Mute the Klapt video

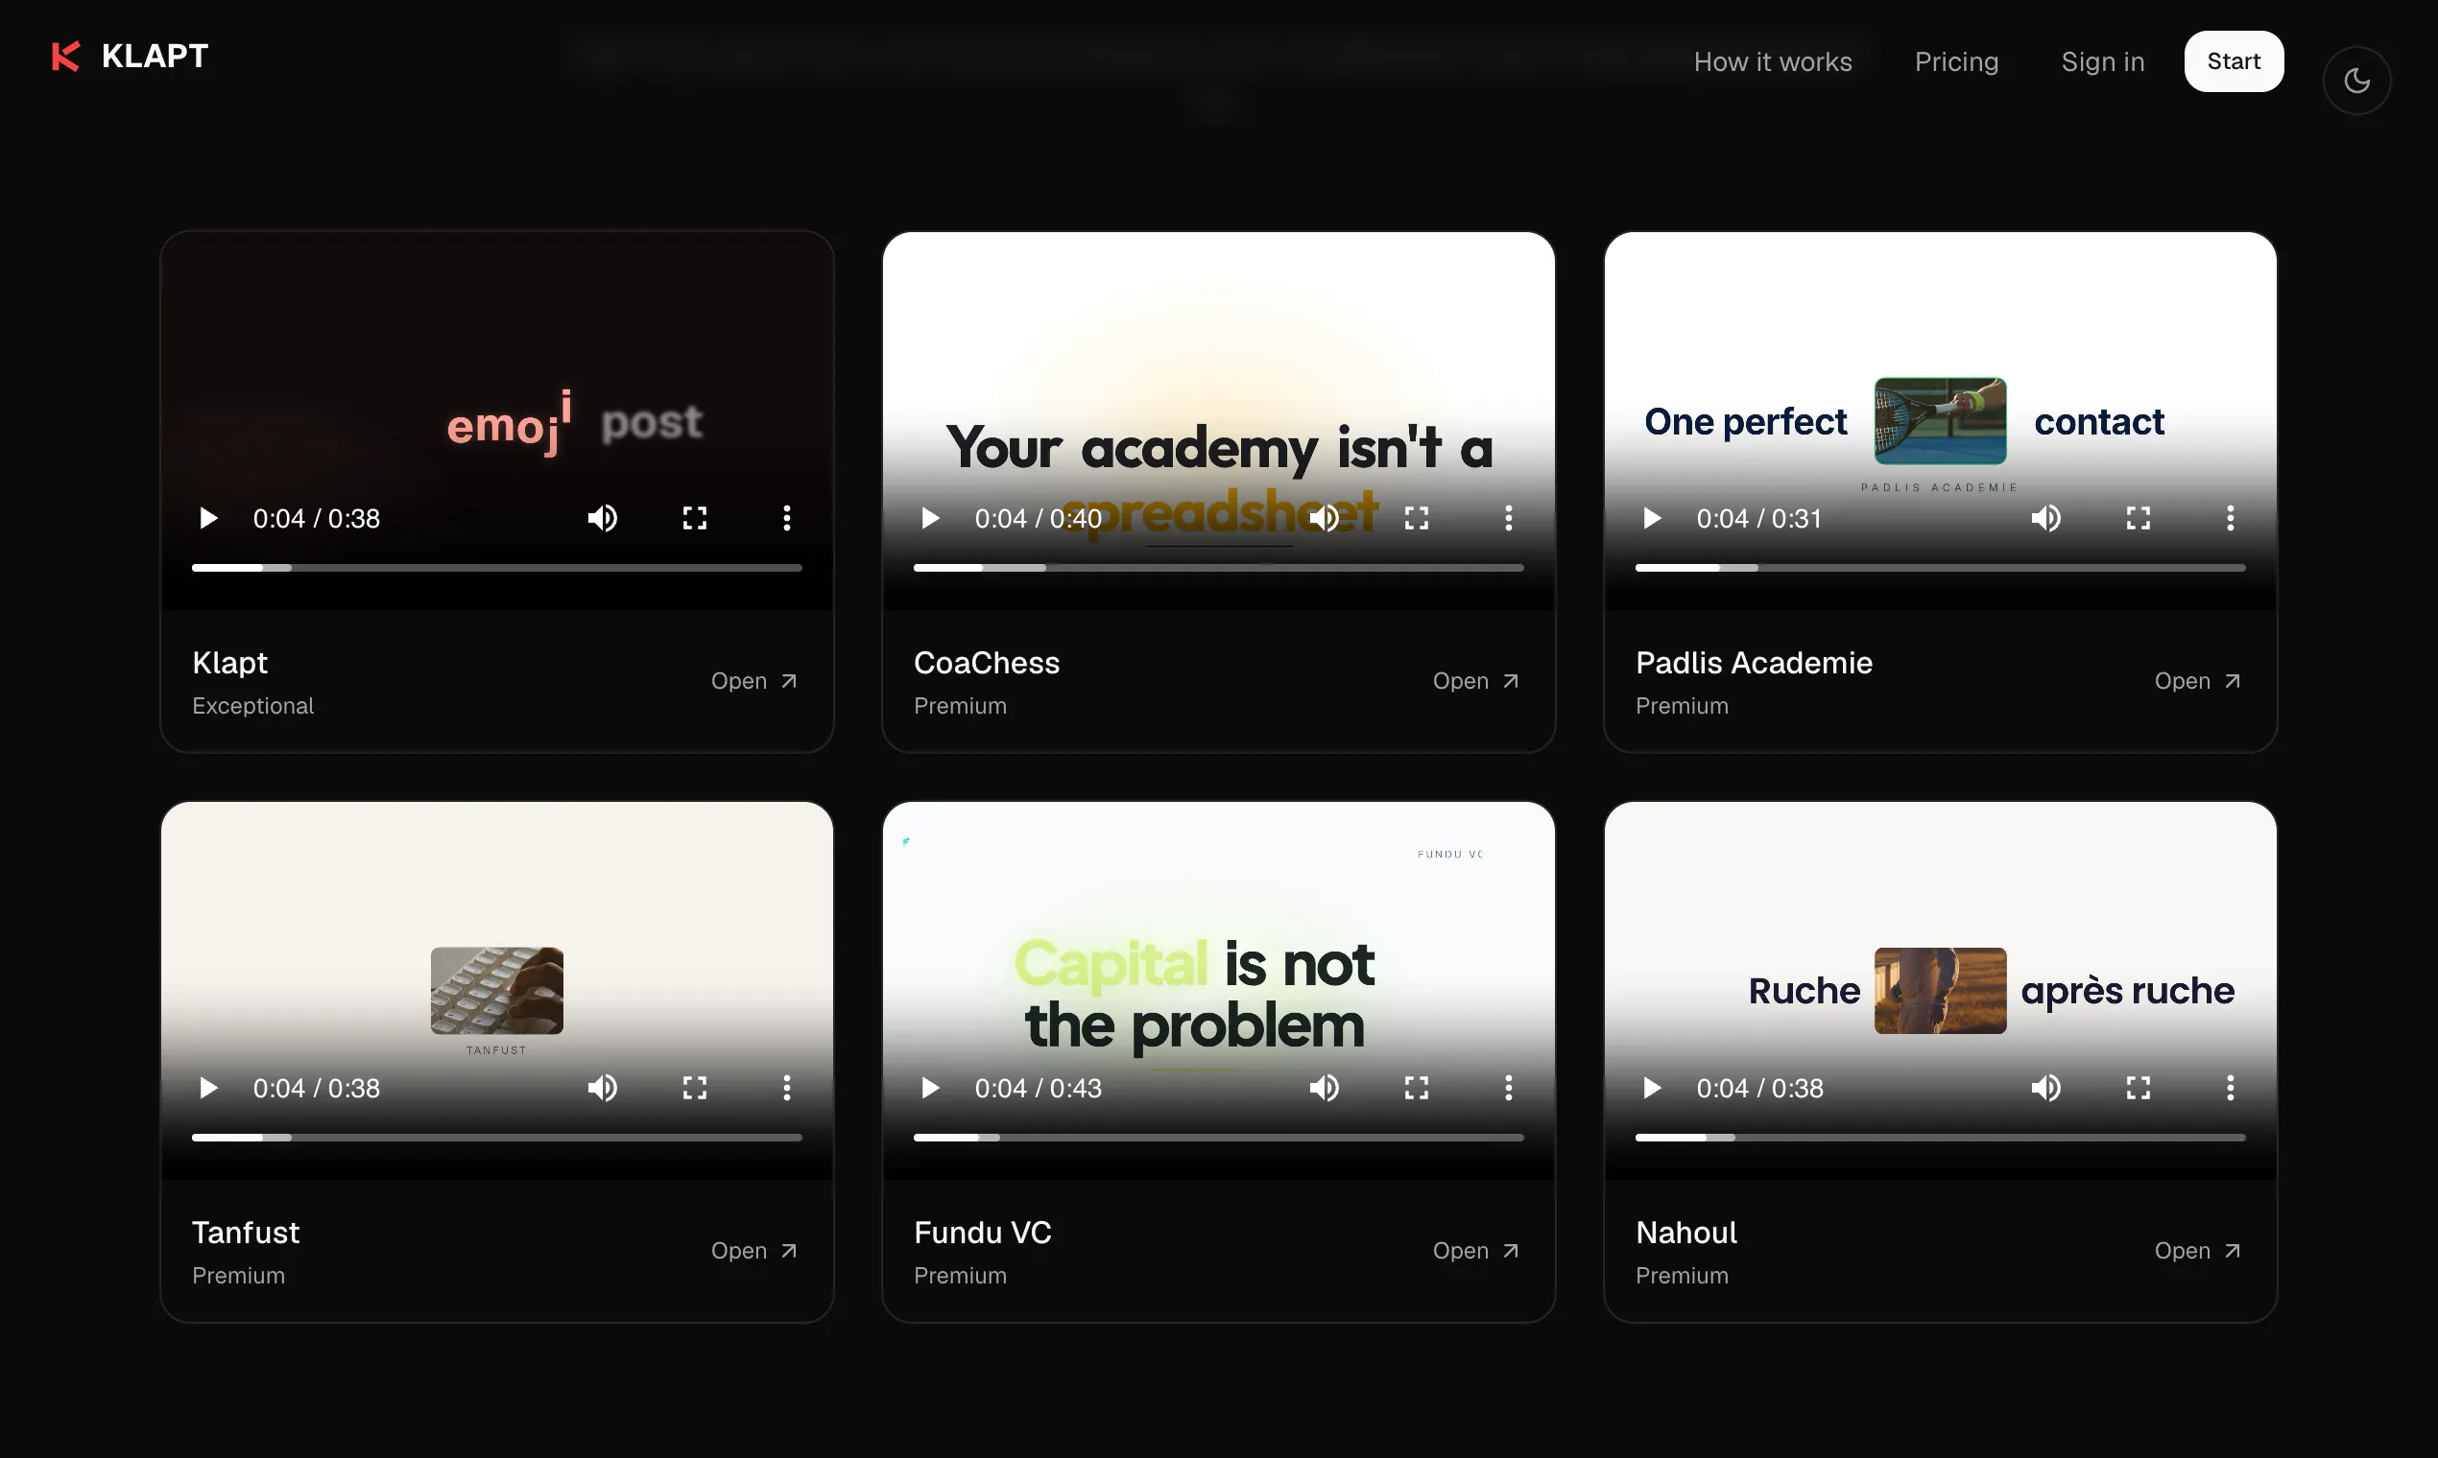603,518
